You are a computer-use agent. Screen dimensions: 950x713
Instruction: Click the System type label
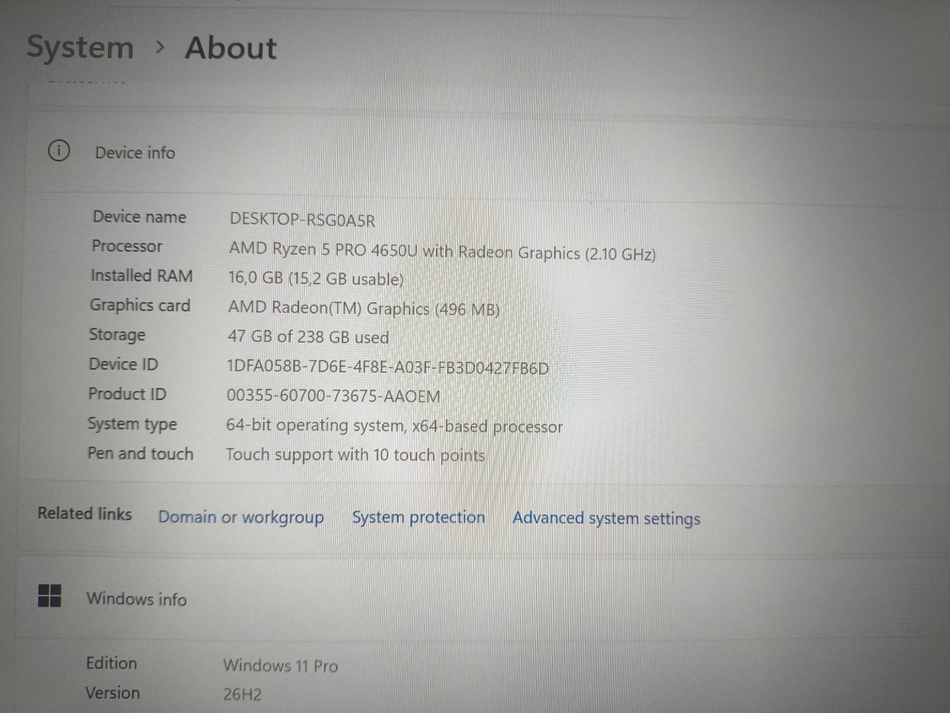point(132,424)
